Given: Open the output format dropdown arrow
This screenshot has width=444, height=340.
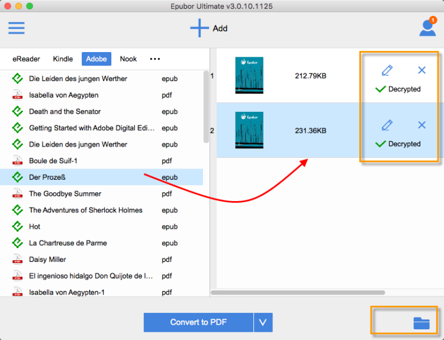Looking at the screenshot, I should pos(263,322).
